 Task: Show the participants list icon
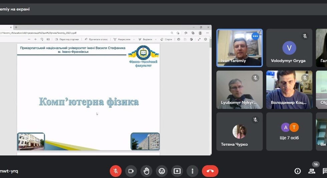pos(312,171)
